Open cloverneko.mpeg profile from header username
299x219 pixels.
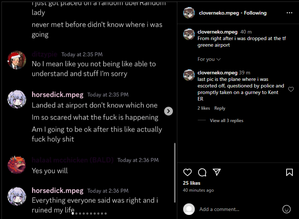click(x=219, y=13)
